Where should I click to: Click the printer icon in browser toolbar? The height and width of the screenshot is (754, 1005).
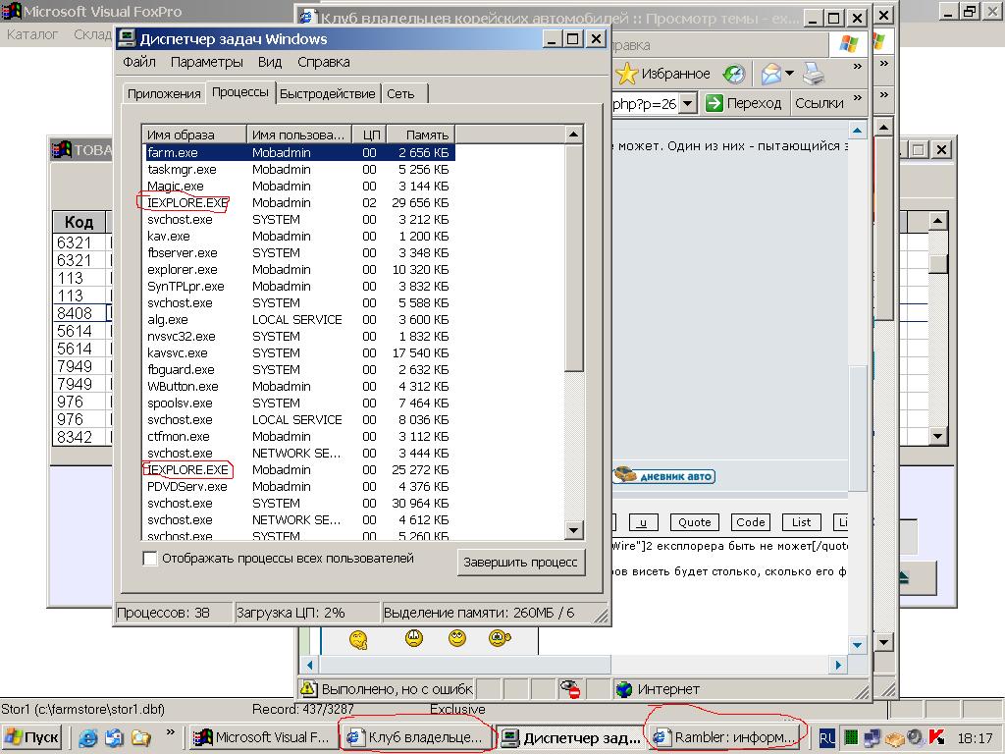tap(814, 74)
